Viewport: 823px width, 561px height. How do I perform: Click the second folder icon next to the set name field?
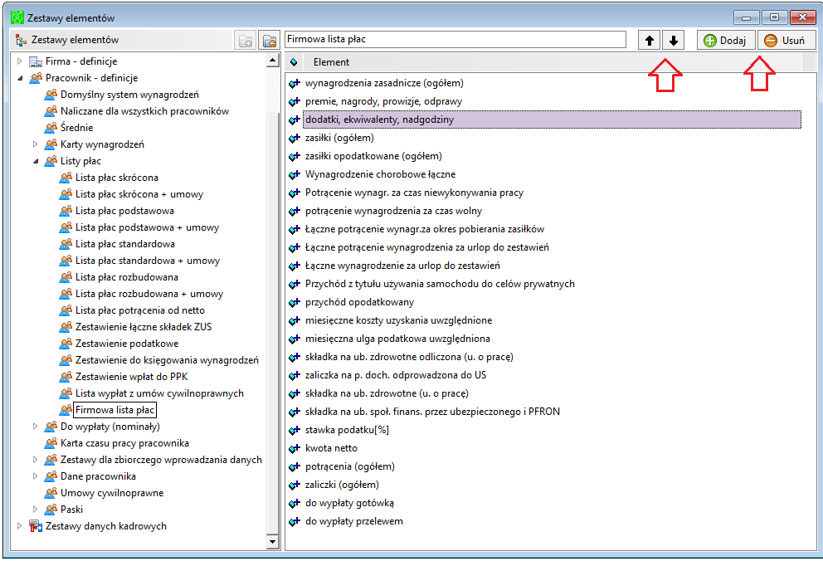[x=269, y=41]
